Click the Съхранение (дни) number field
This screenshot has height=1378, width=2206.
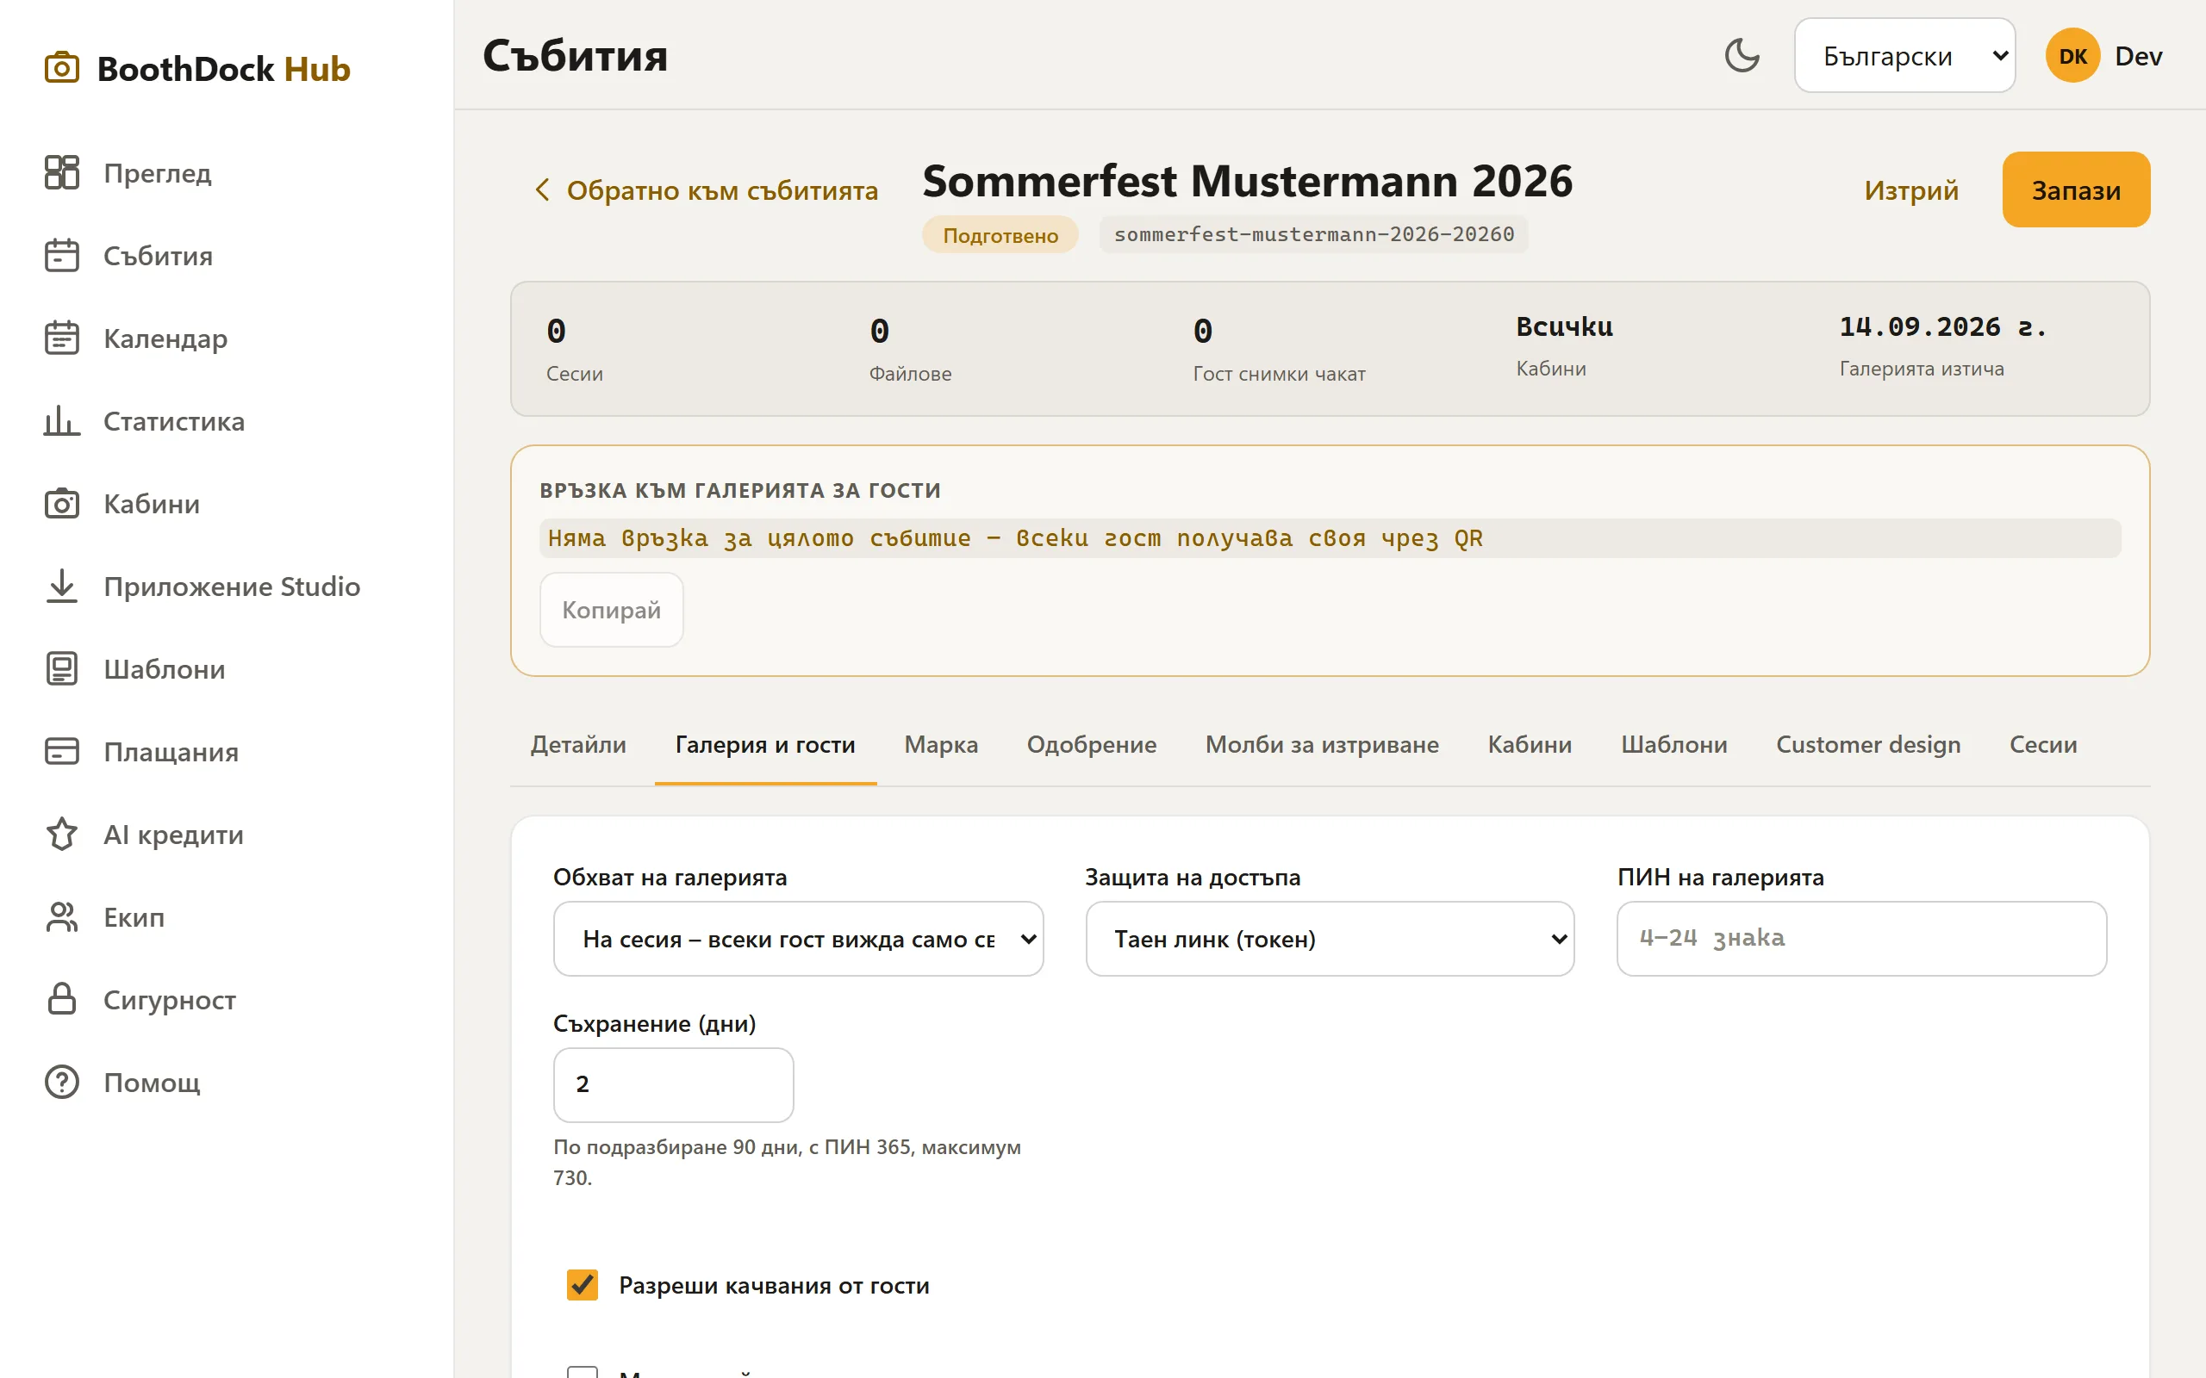point(673,1084)
